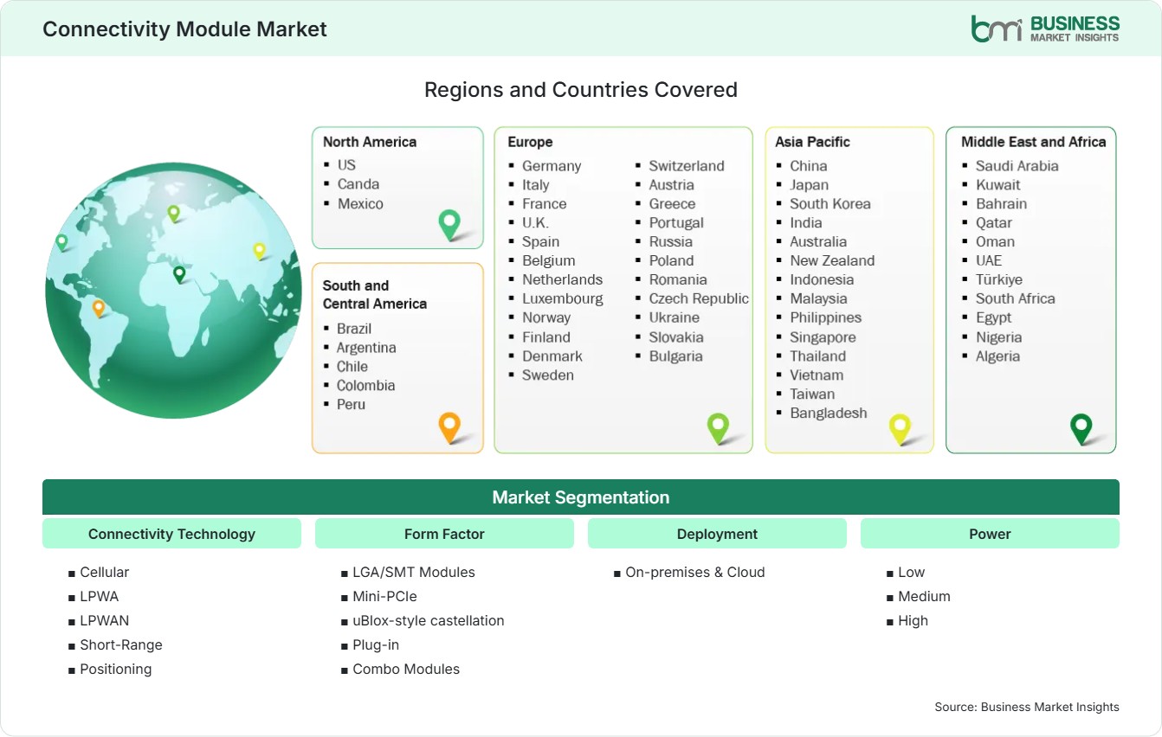Click 'South Africa' in Middle East and Africa list
The width and height of the screenshot is (1162, 737).
coord(1016,299)
